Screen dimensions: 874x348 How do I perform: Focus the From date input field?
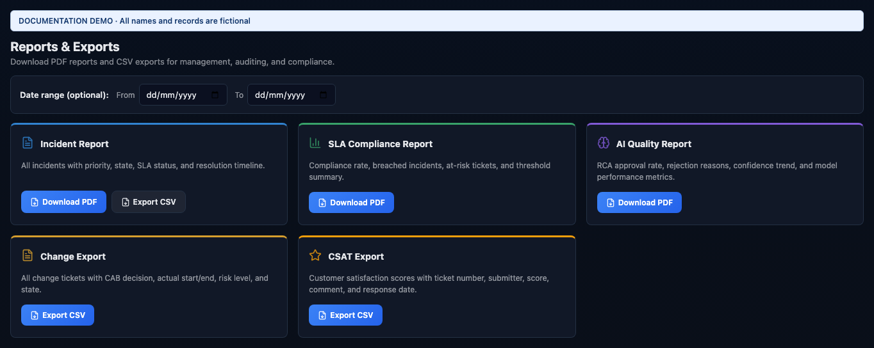pos(183,95)
